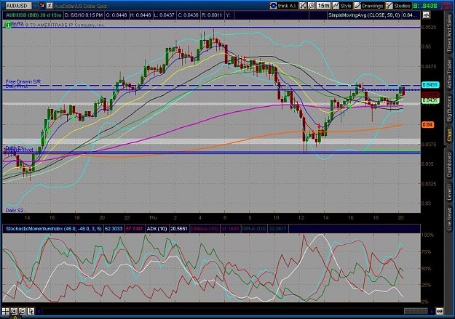Screen dimensions: 455x319
Task: Click the AUD/USD (BID) 20 d 15m header label
Action: click(x=33, y=15)
